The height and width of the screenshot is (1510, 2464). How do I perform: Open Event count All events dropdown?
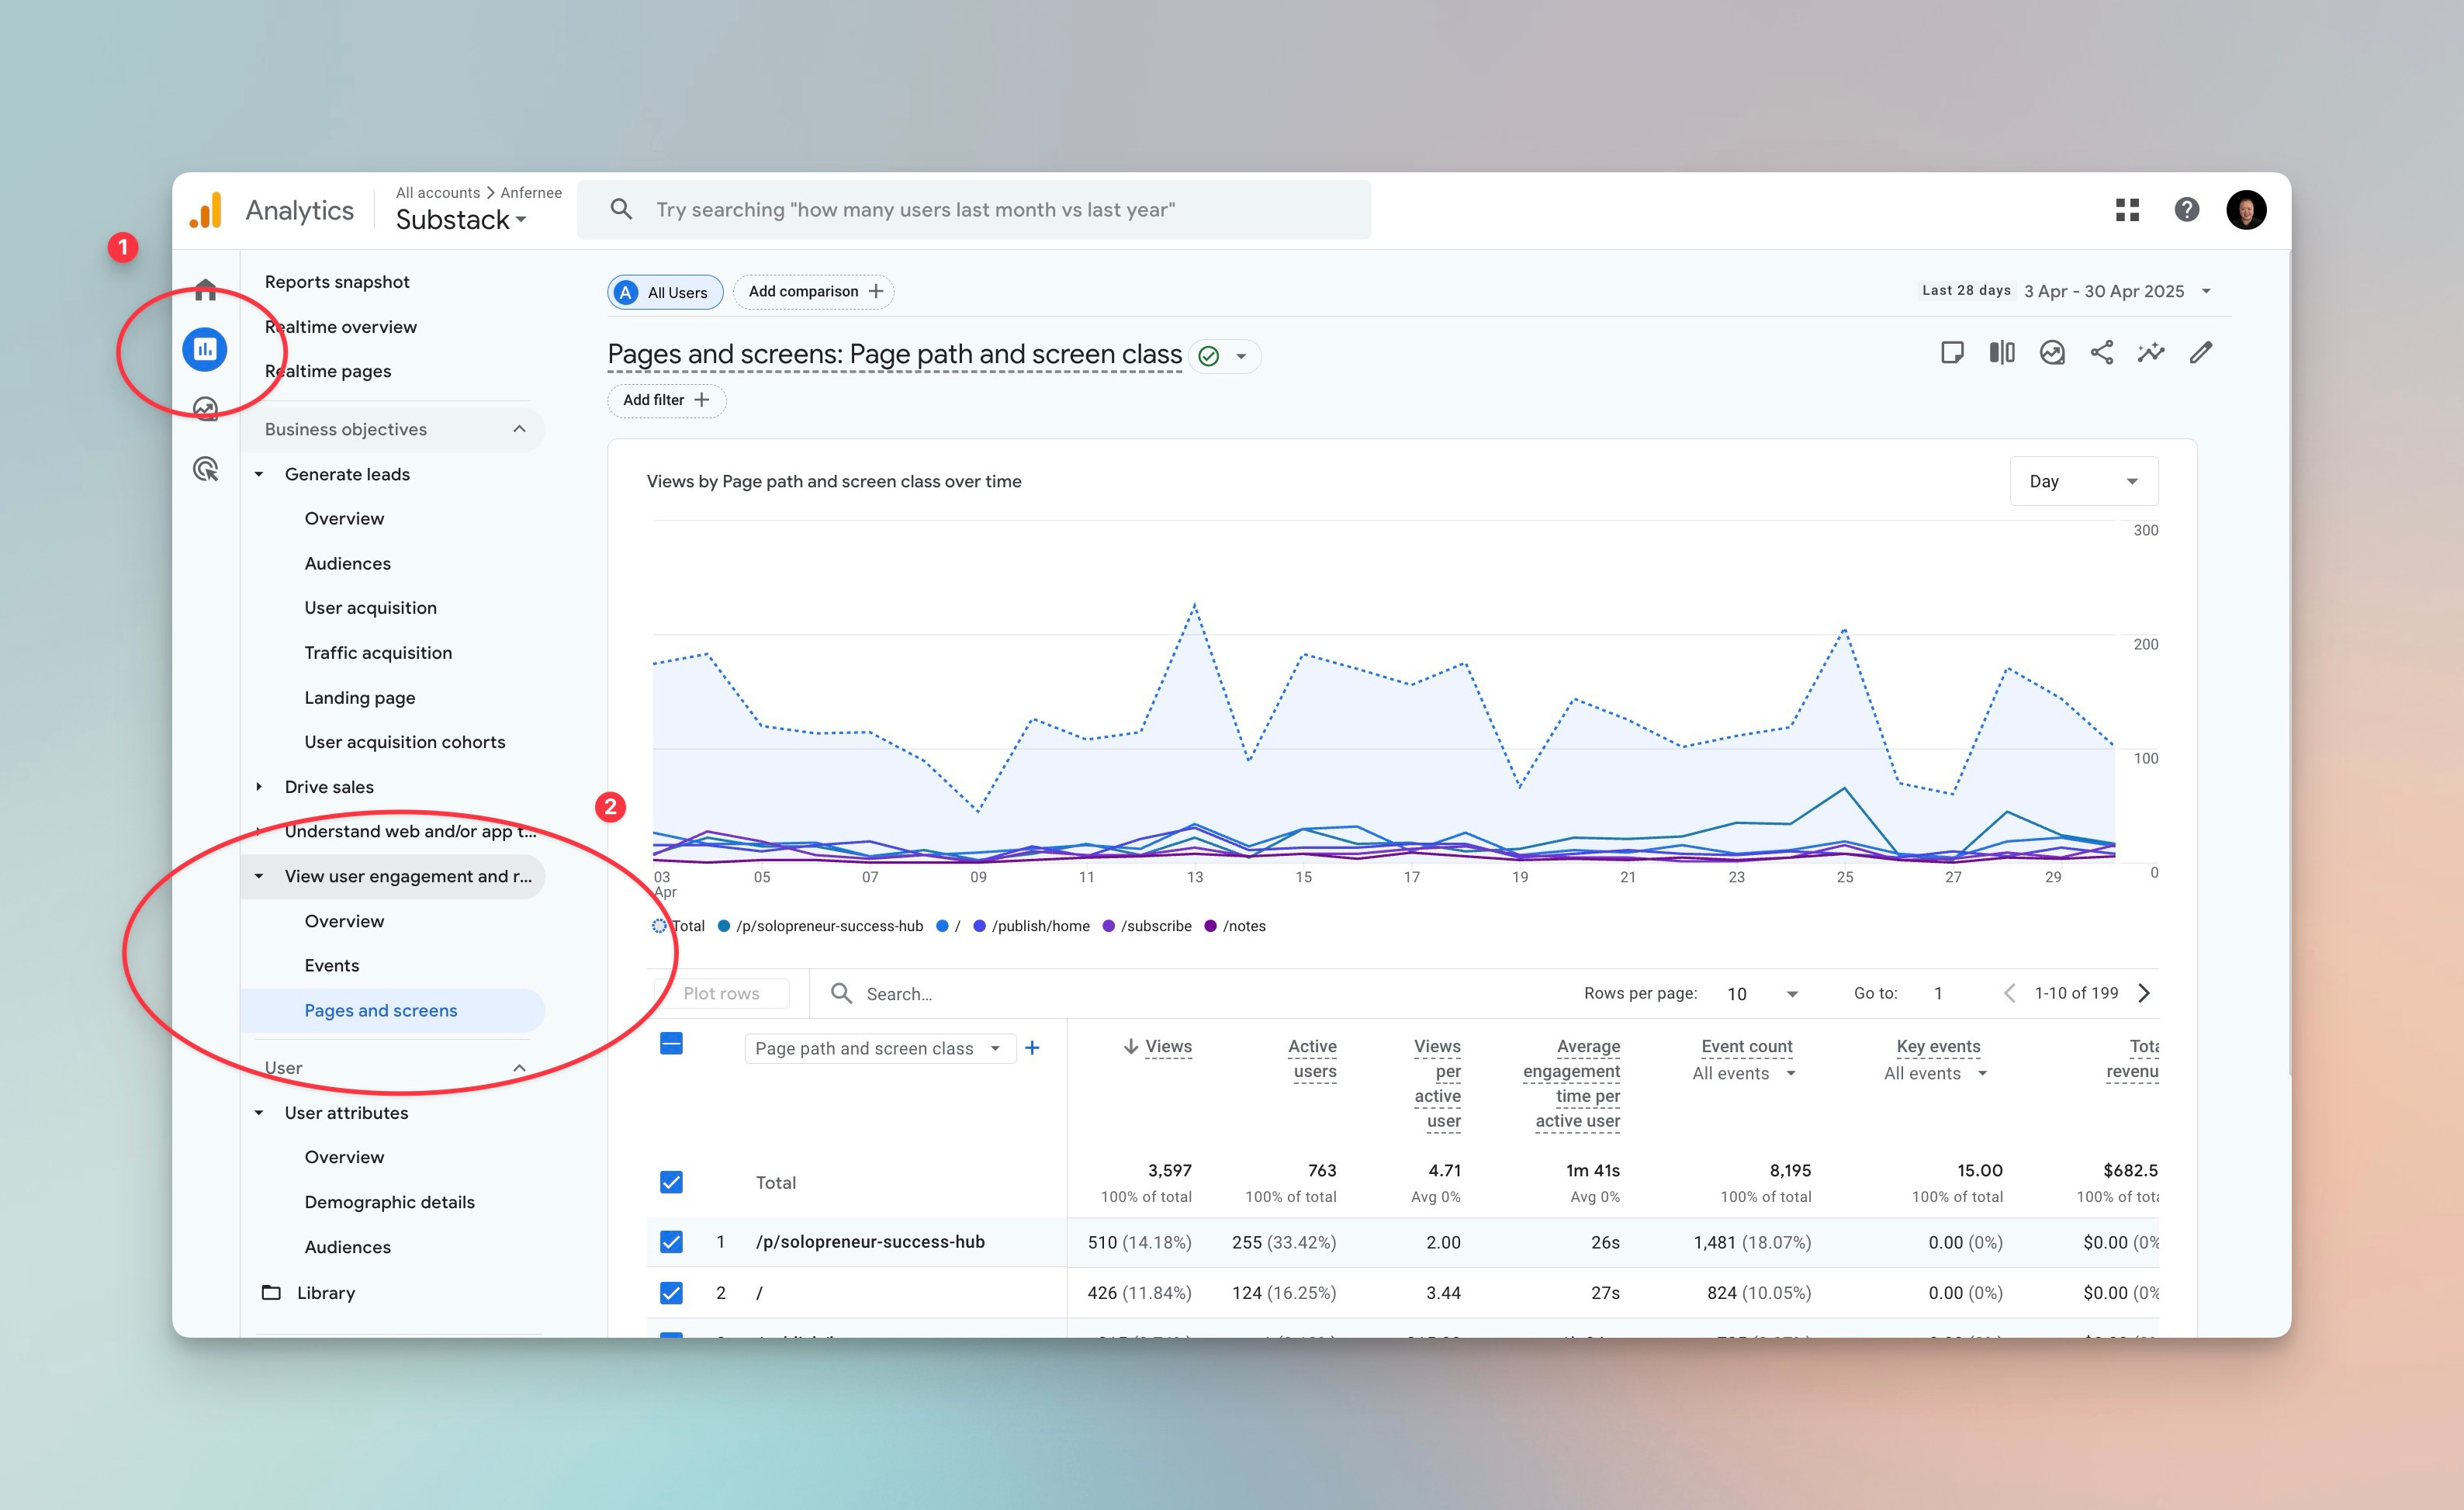click(x=1744, y=1073)
